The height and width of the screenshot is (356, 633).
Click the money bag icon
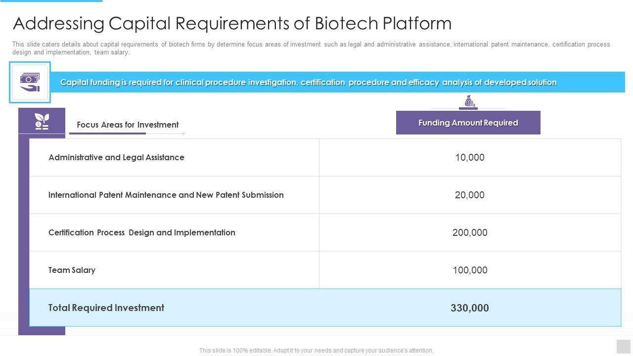click(468, 102)
